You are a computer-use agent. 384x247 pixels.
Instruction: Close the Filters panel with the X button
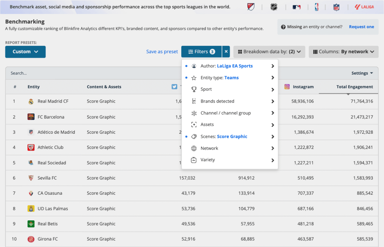226,51
